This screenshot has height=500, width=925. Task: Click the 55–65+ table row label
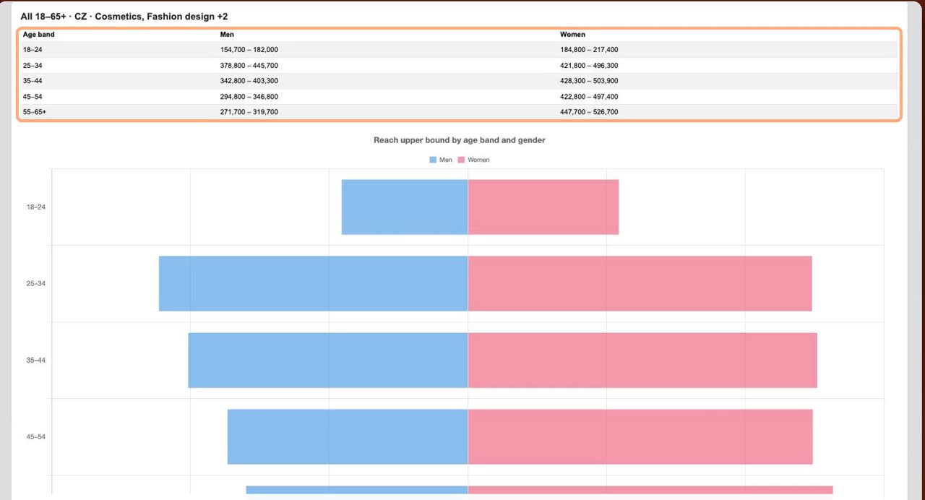(x=35, y=112)
